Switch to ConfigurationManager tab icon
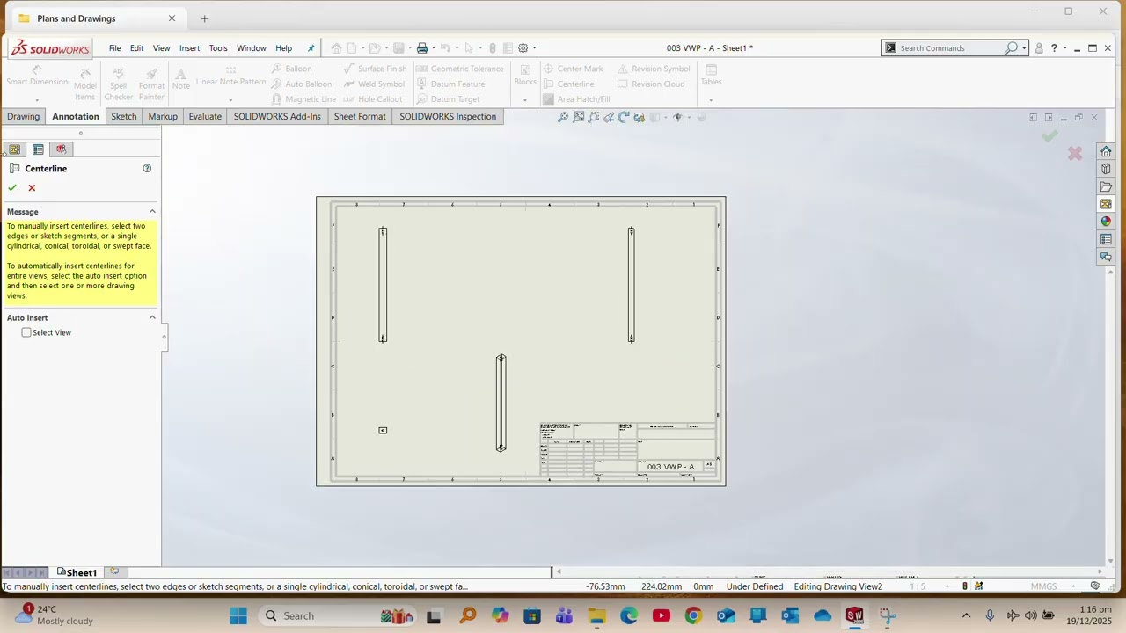The height and width of the screenshot is (633, 1126). (x=62, y=149)
